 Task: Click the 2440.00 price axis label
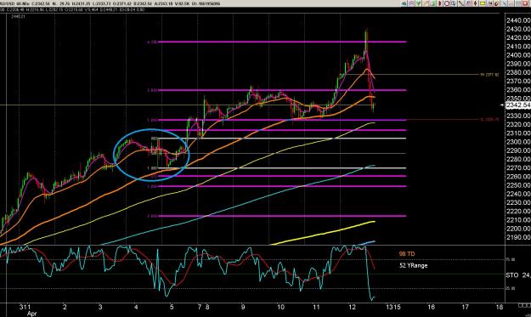(x=518, y=20)
